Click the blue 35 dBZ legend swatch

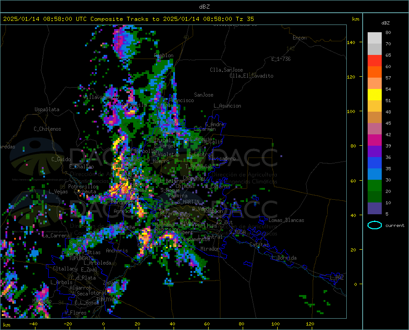[x=374, y=163]
